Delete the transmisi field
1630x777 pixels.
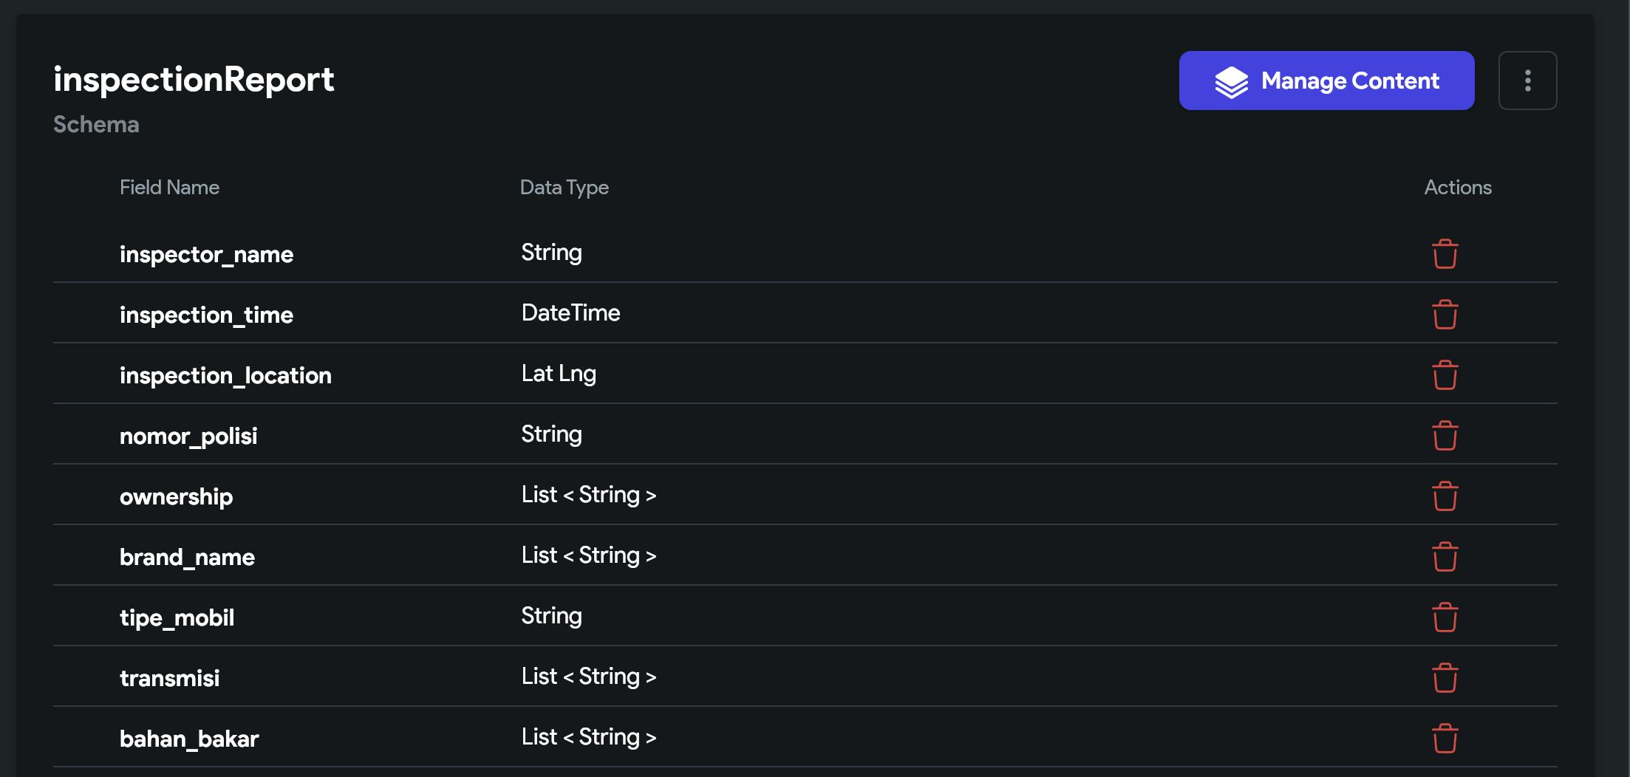coord(1445,678)
